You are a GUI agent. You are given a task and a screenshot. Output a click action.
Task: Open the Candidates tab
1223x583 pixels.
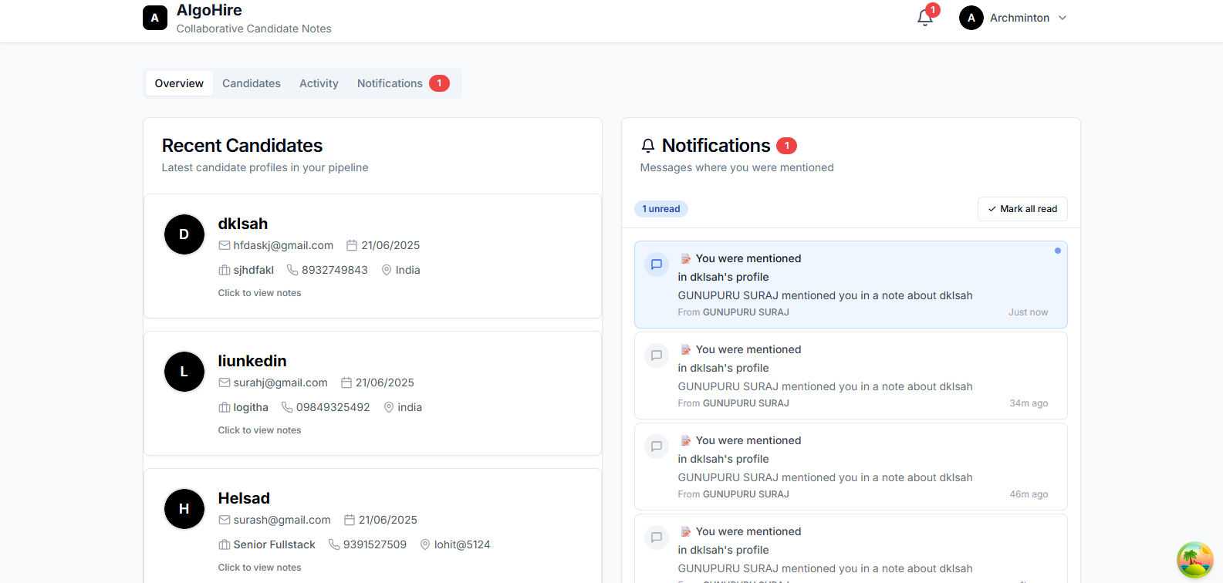pos(251,83)
